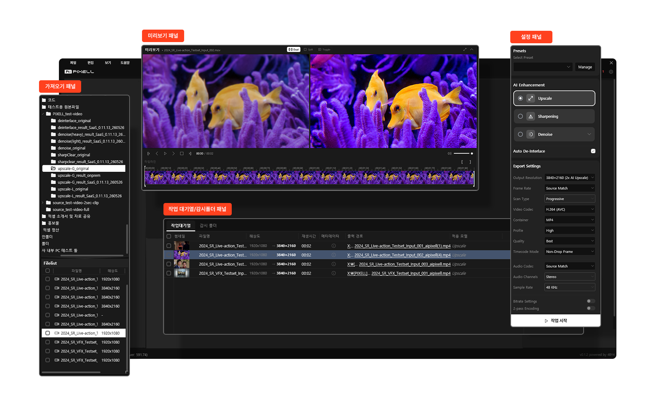The image size is (671, 413).
Task: Select all files in Filelist header checkbox
Action: pos(48,270)
